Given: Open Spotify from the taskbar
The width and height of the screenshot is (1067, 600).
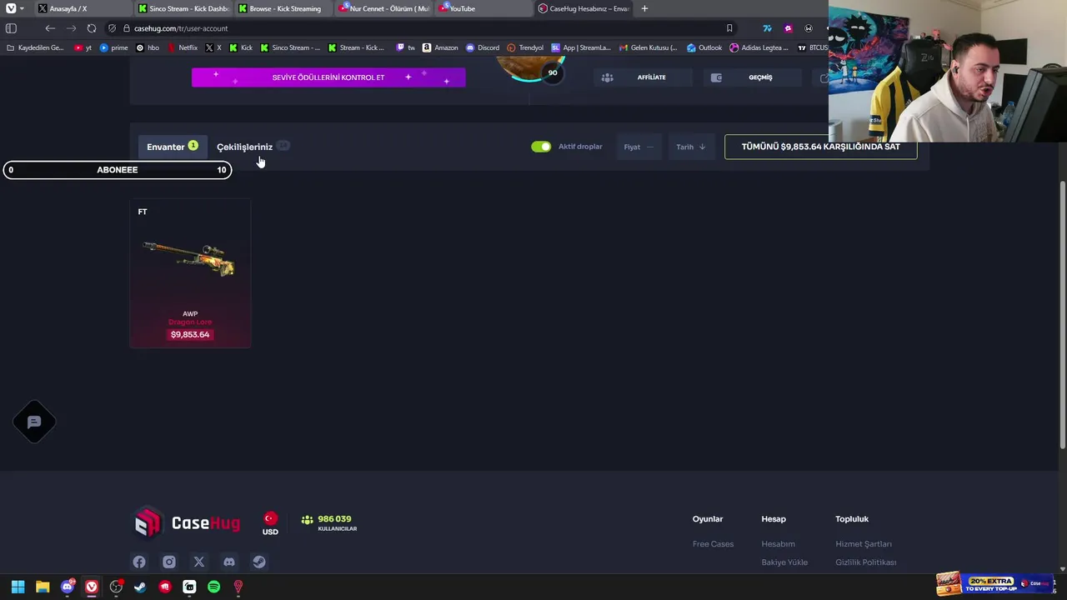Looking at the screenshot, I should (x=213, y=587).
